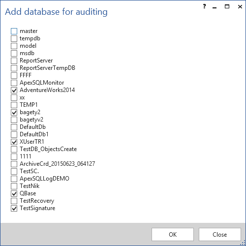This screenshot has height=246, width=246.
Task: Grab the resize grip in the corner
Action: point(243,243)
